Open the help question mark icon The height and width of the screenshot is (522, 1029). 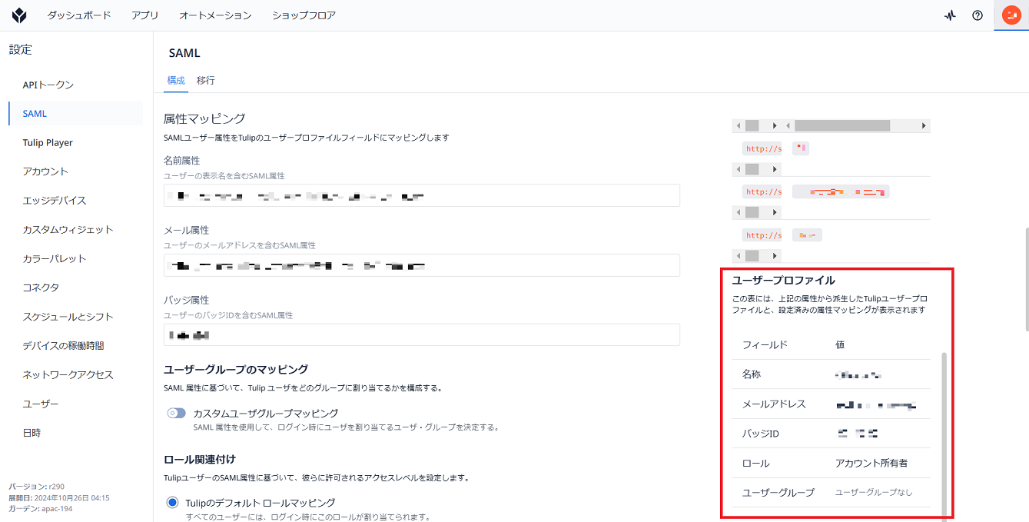978,15
